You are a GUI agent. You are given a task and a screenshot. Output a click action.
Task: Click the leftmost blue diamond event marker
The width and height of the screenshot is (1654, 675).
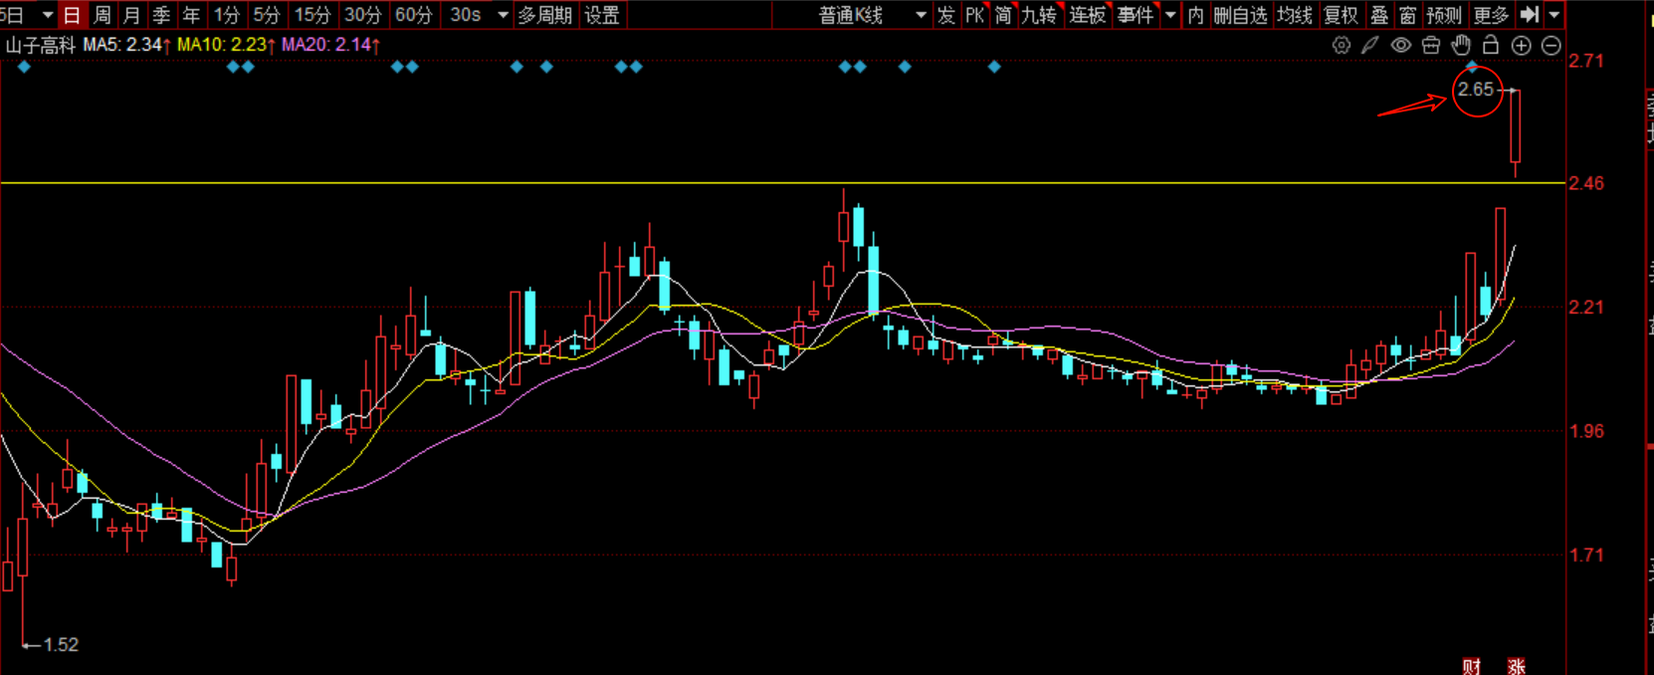(x=25, y=67)
